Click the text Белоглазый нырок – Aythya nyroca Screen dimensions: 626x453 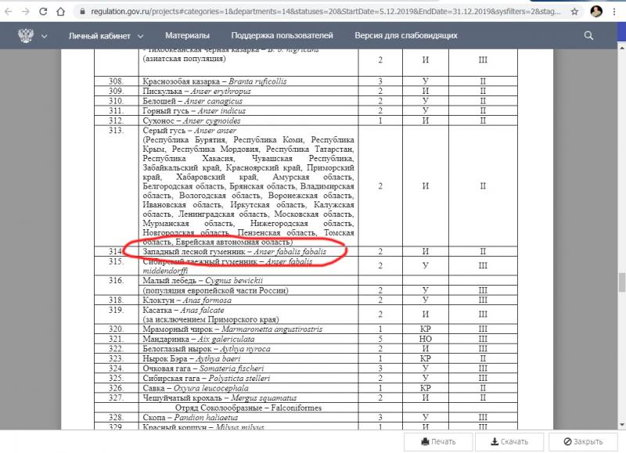[207, 349]
